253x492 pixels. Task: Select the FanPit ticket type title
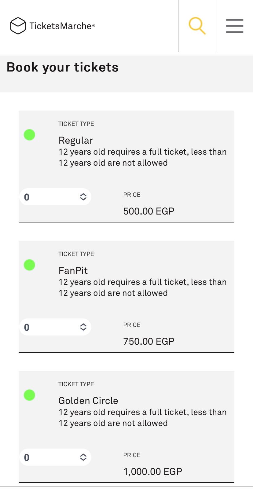73,270
